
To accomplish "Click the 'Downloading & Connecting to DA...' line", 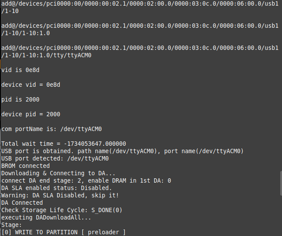I will (x=58, y=173).
